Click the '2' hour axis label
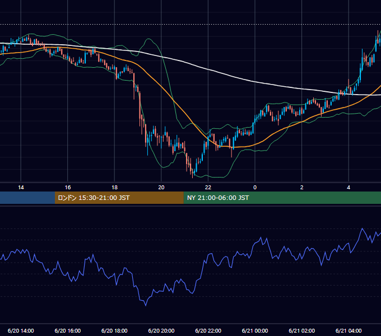Viewport: 381px width, 336px height. (x=302, y=188)
